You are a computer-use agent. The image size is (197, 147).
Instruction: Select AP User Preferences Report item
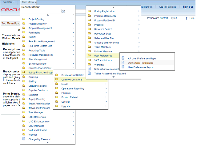point(143,58)
